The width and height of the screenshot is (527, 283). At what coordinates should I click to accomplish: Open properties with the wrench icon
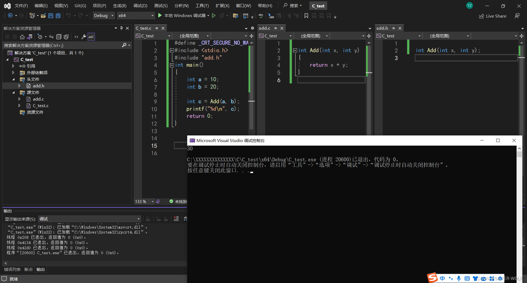[84, 37]
